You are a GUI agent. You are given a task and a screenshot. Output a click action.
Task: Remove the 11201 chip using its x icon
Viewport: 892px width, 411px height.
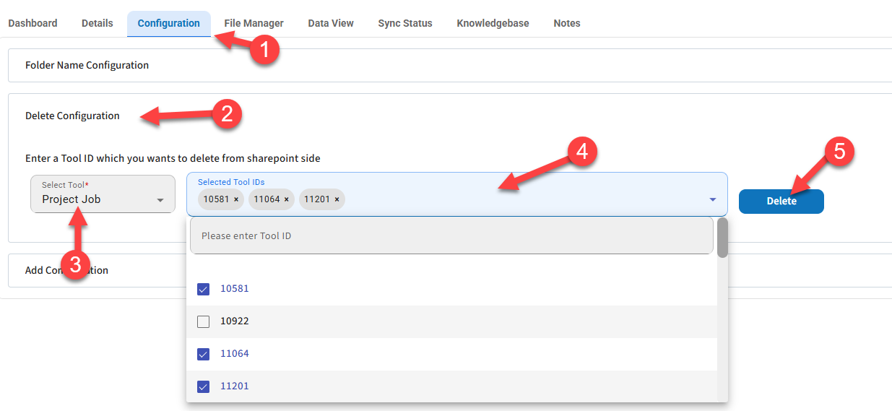337,199
